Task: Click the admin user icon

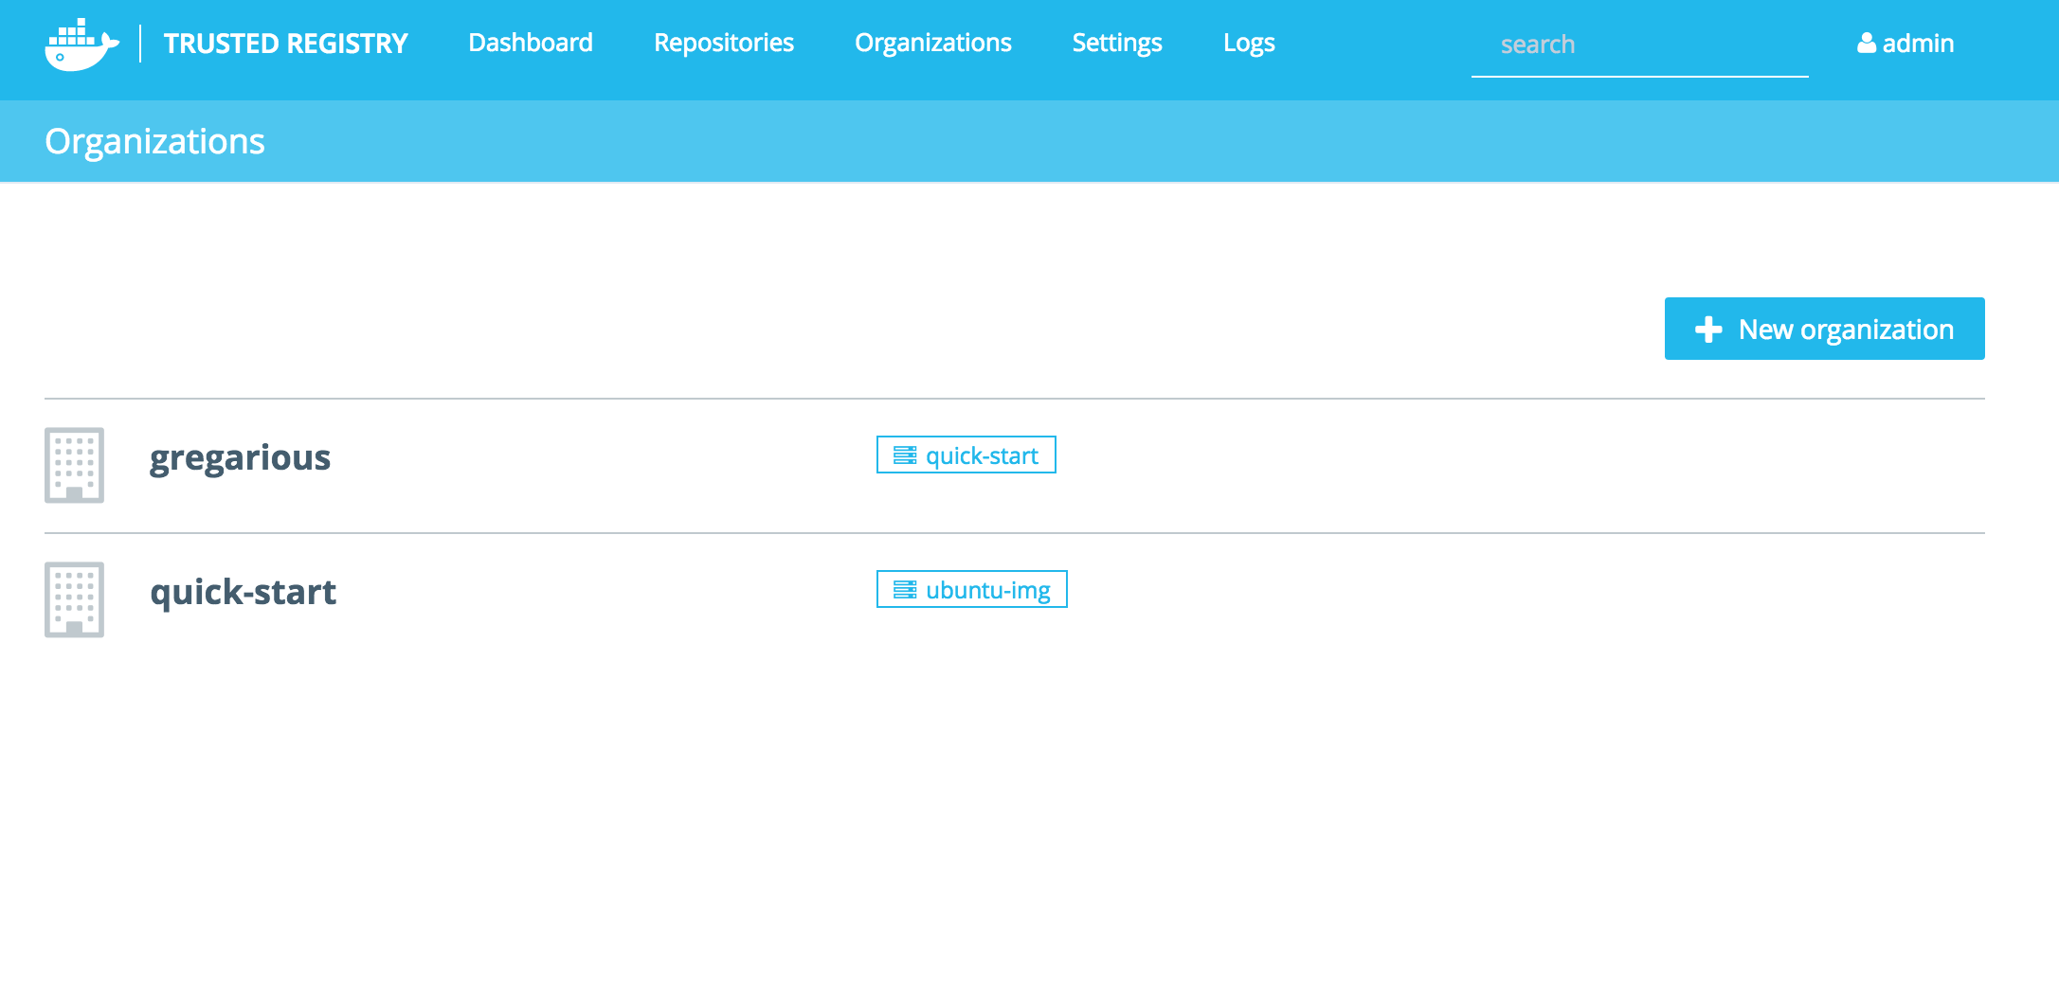Action: (x=1866, y=44)
